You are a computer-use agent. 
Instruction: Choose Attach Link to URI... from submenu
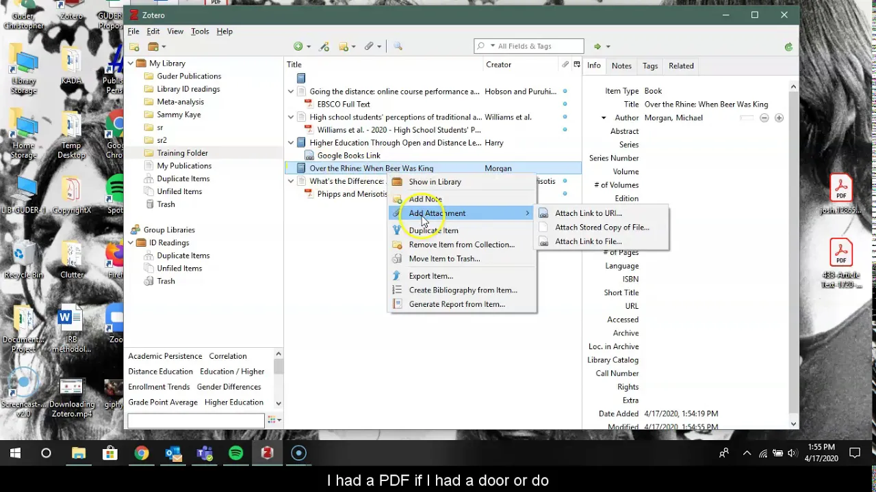(x=600, y=213)
